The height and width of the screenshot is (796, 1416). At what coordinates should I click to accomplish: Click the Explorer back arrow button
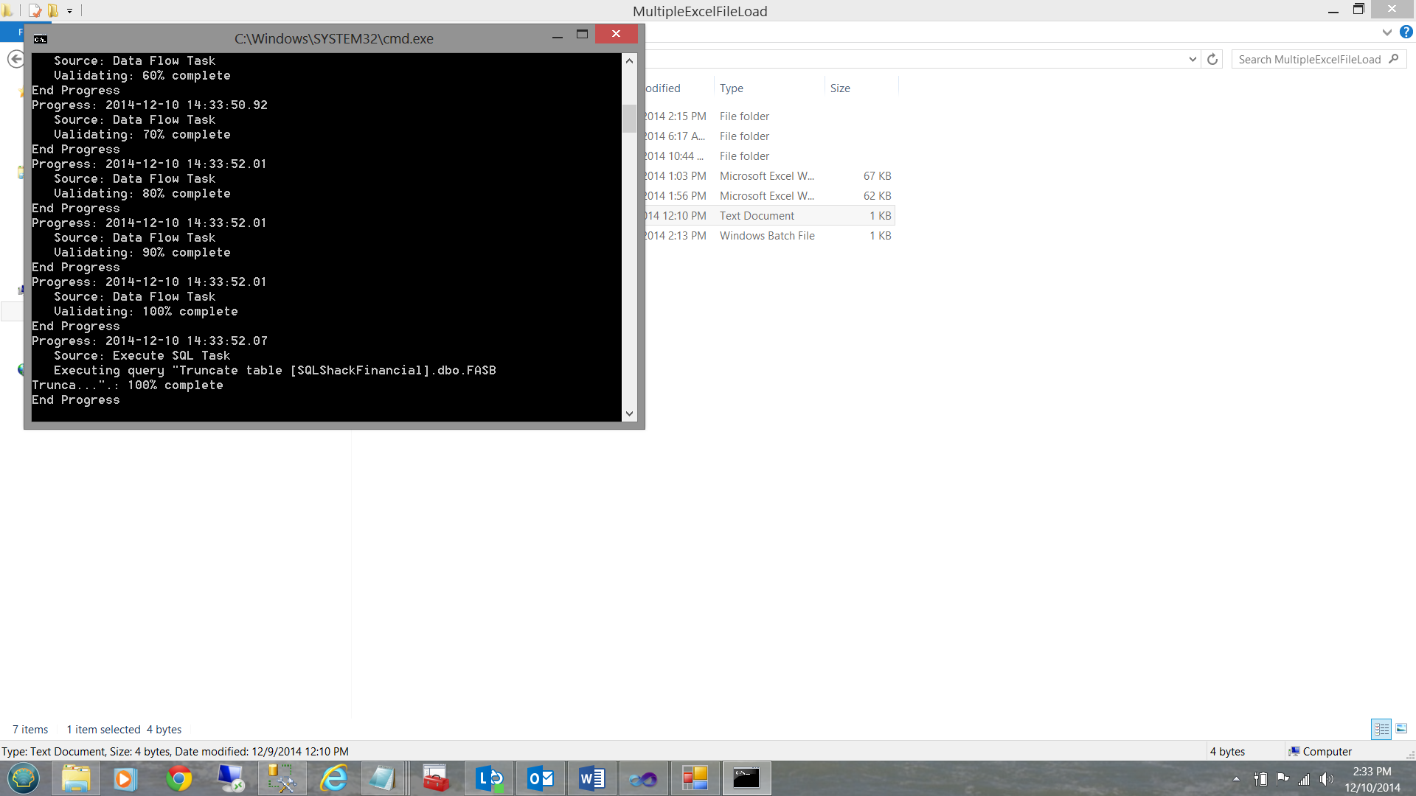click(15, 59)
